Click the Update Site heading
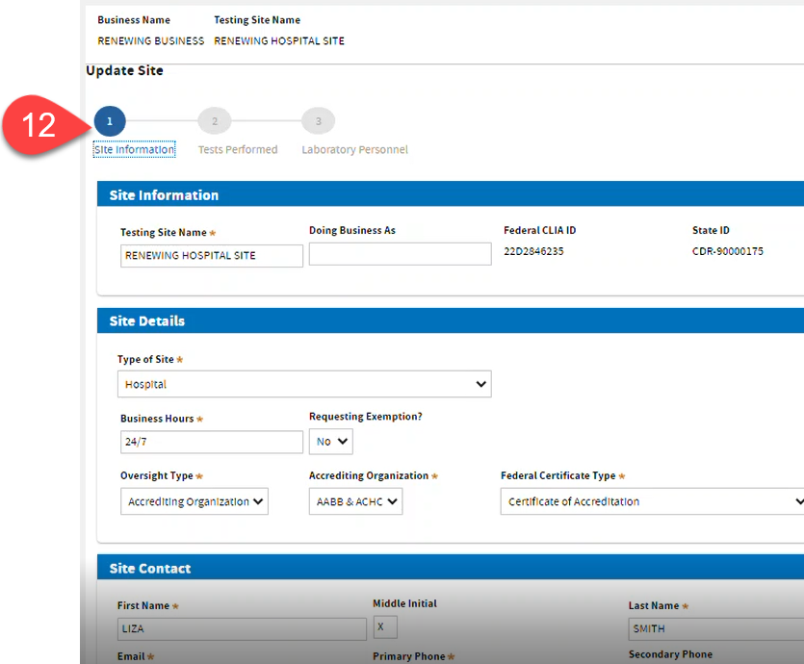Screen dimensions: 804x664 124,70
